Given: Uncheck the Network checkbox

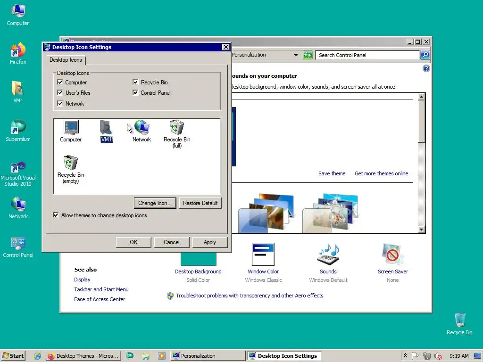Looking at the screenshot, I should pyautogui.click(x=60, y=103).
